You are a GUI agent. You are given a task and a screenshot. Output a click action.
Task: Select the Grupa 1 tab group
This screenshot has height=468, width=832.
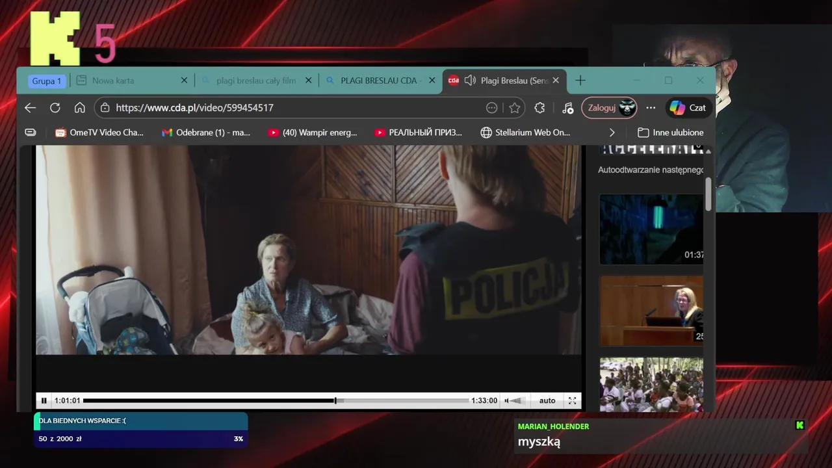pyautogui.click(x=47, y=81)
